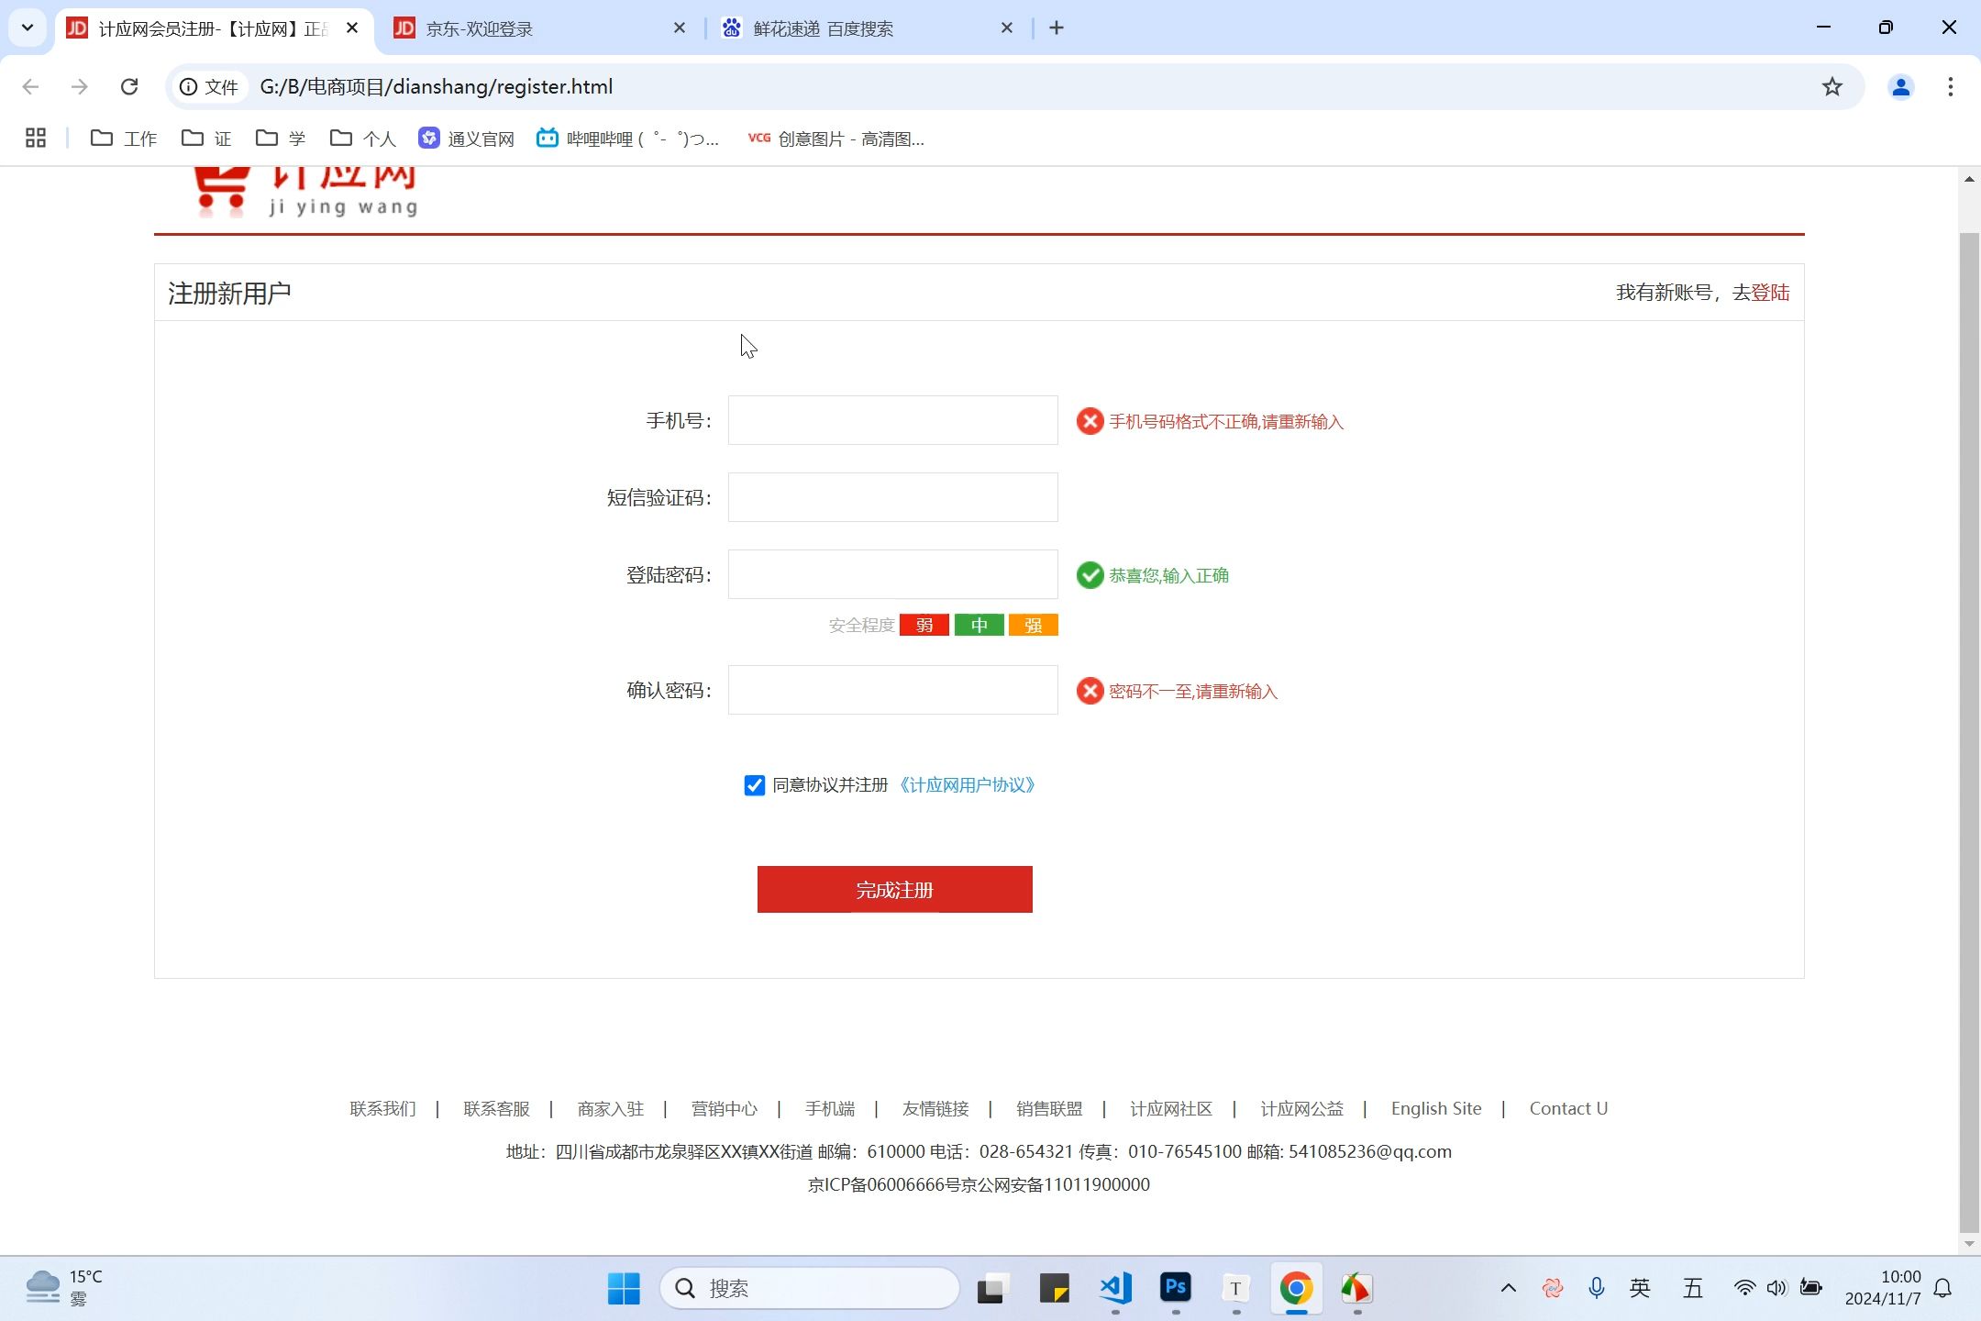Image resolution: width=1981 pixels, height=1321 pixels.
Task: Focus the 登陆密码 input field
Action: (x=892, y=574)
